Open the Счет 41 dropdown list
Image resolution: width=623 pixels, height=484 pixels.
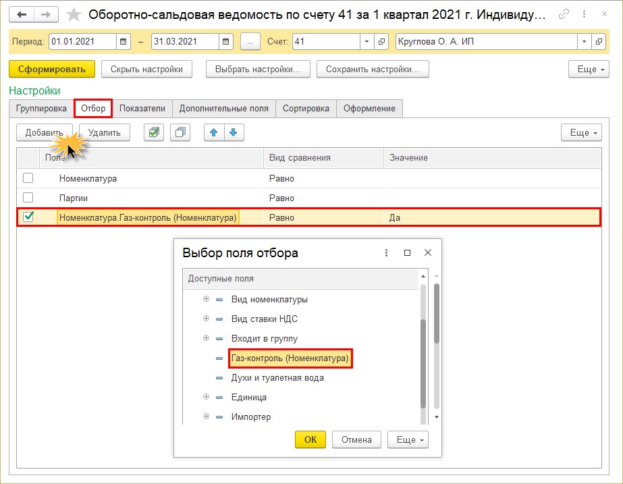[366, 42]
